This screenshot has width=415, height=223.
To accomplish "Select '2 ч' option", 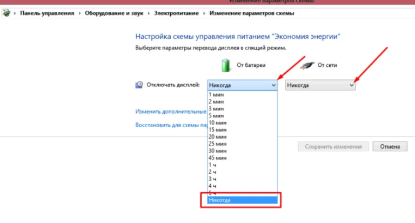I will (242, 172).
